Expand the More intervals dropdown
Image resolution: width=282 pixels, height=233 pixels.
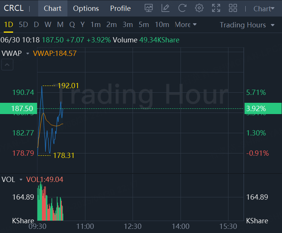[x=185, y=25]
